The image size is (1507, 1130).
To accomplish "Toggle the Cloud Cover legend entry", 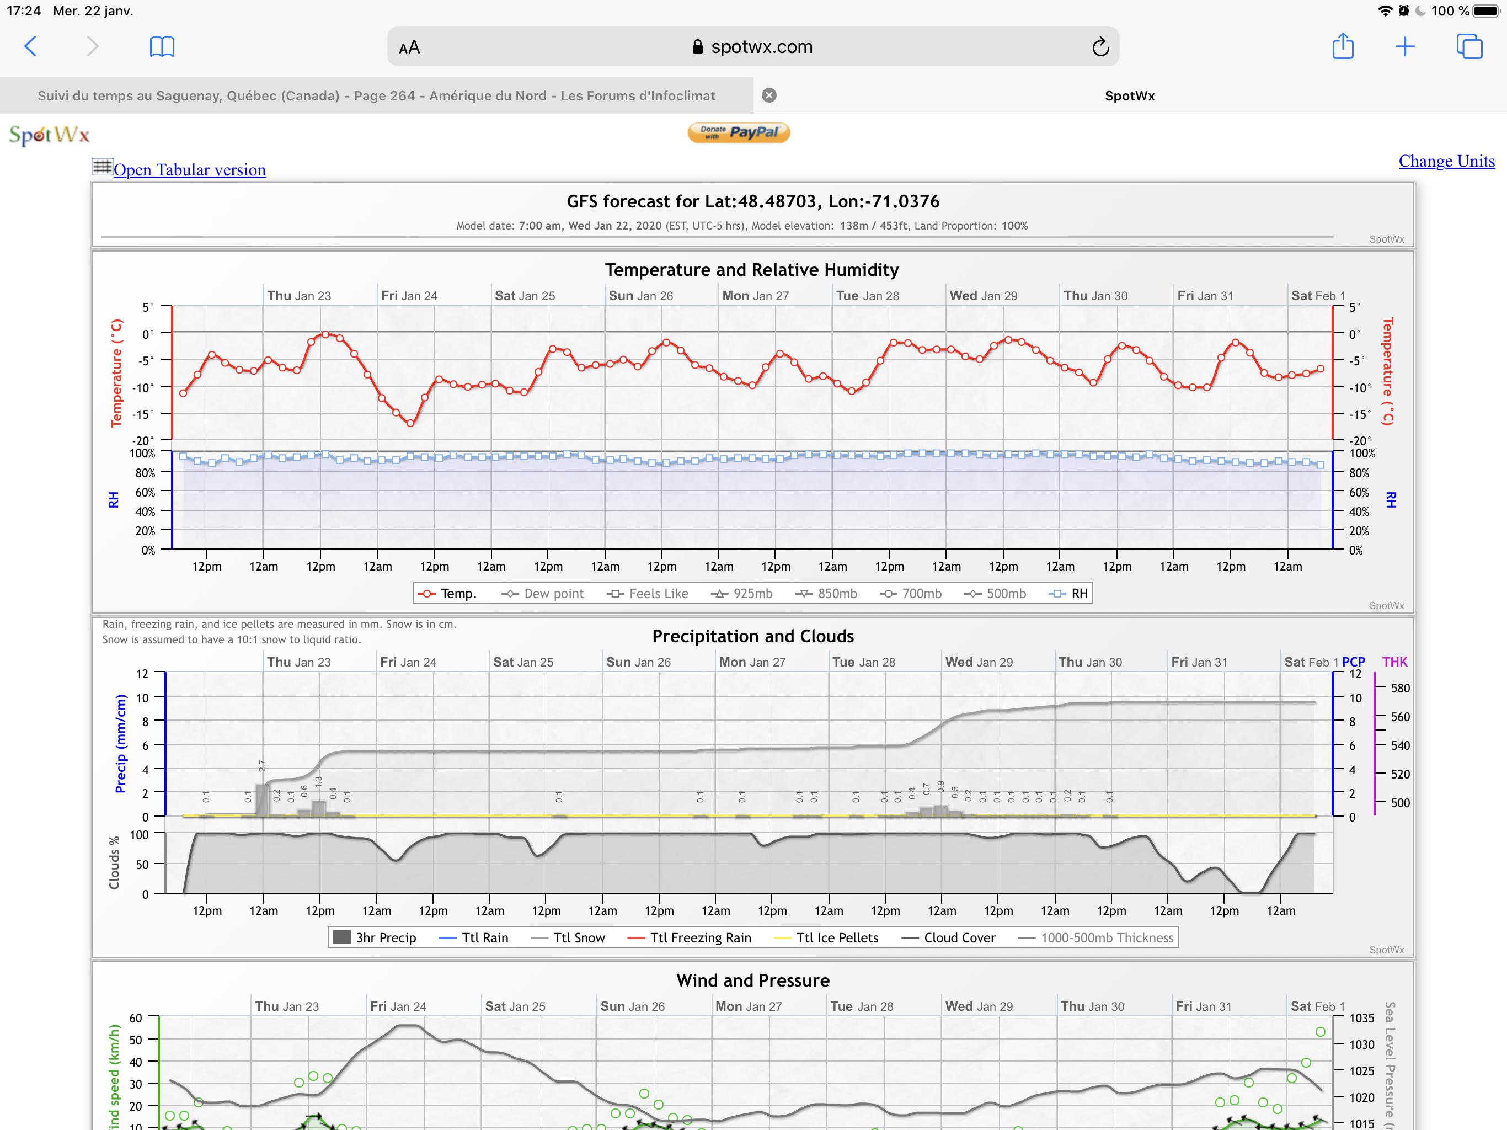I will (948, 938).
